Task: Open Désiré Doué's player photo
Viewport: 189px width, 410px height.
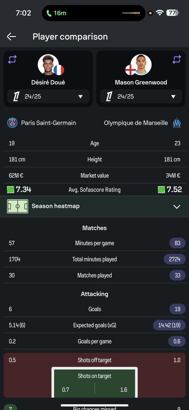Action: (x=48, y=64)
